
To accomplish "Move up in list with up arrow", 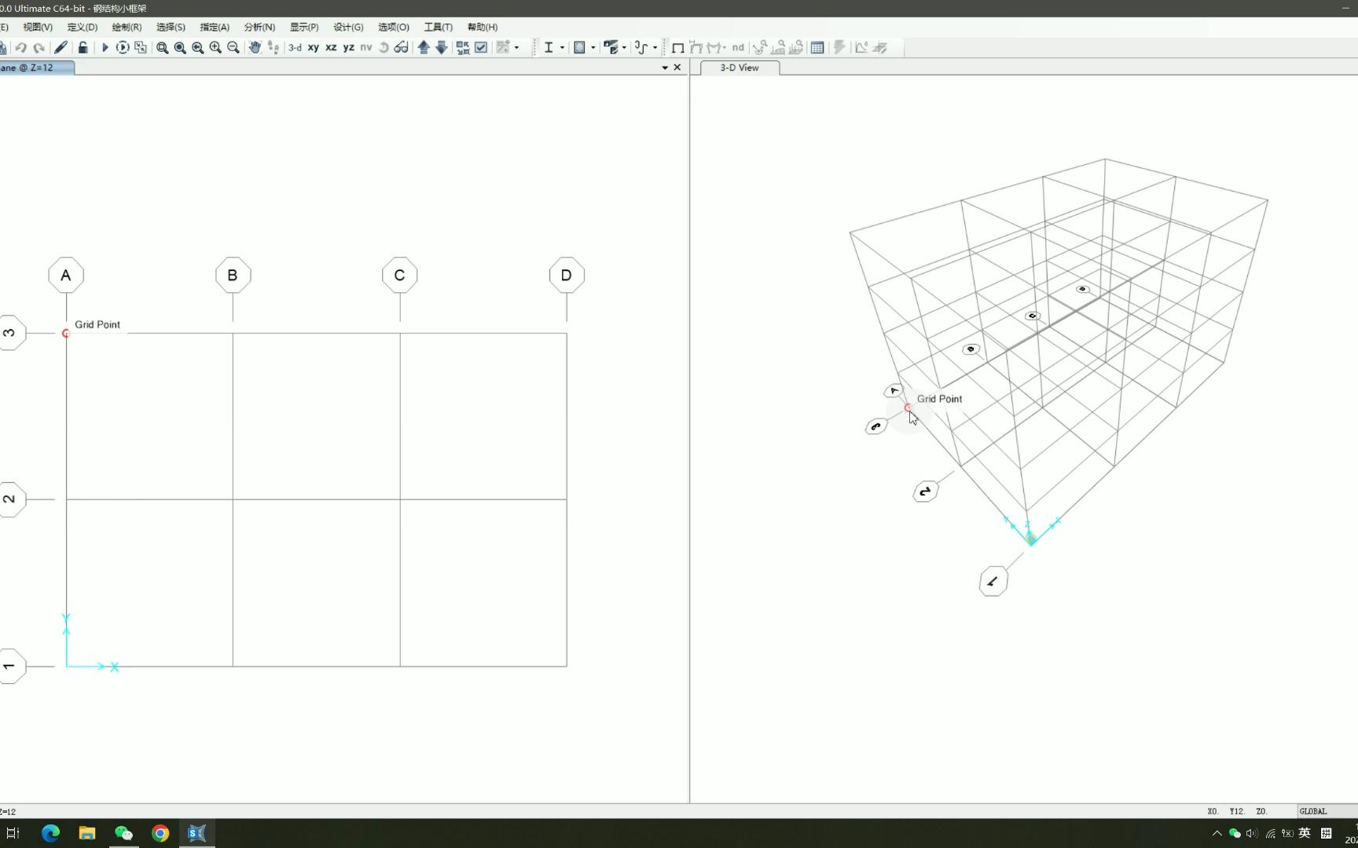I will (x=424, y=48).
